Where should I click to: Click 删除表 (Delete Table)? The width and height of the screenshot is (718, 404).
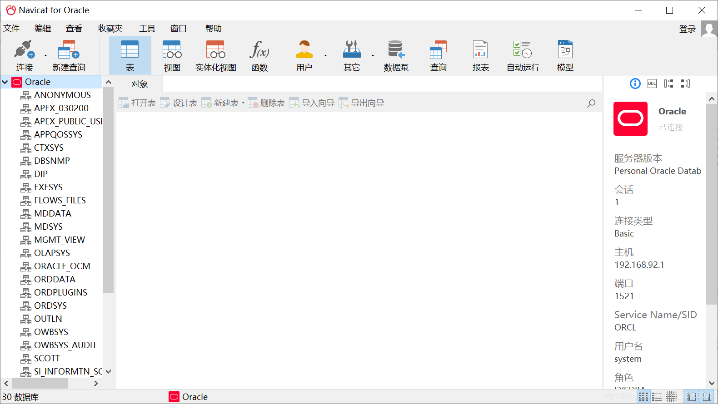266,103
